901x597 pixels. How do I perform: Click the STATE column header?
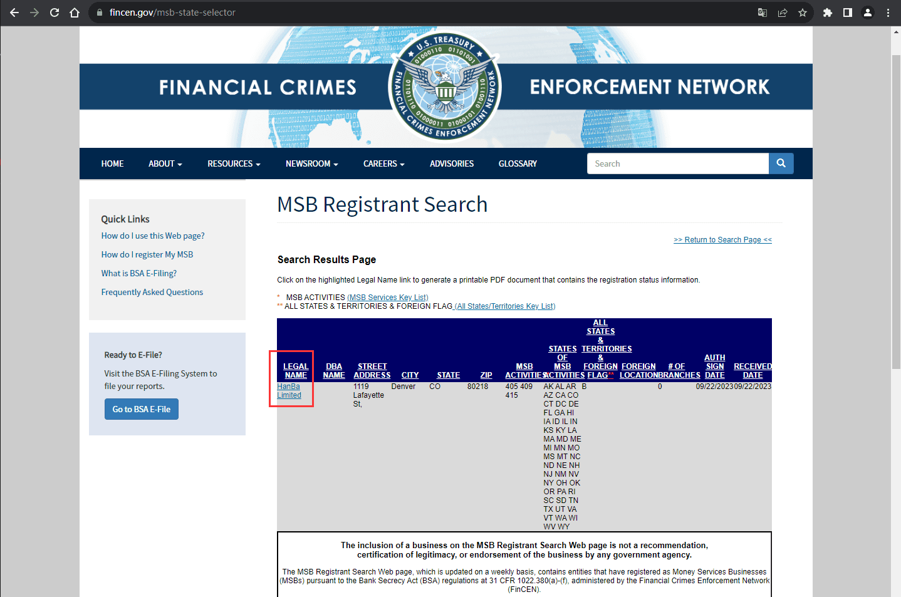click(x=449, y=375)
